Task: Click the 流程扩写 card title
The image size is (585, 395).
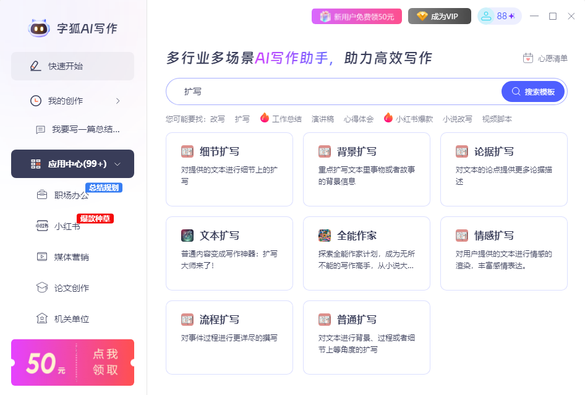Action: [x=220, y=320]
